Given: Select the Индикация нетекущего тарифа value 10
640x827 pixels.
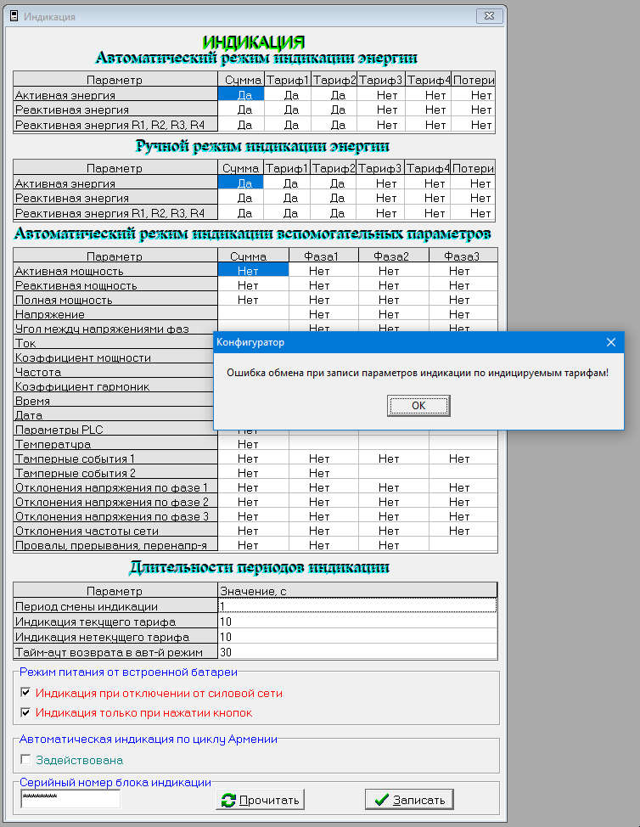Looking at the screenshot, I should 357,637.
